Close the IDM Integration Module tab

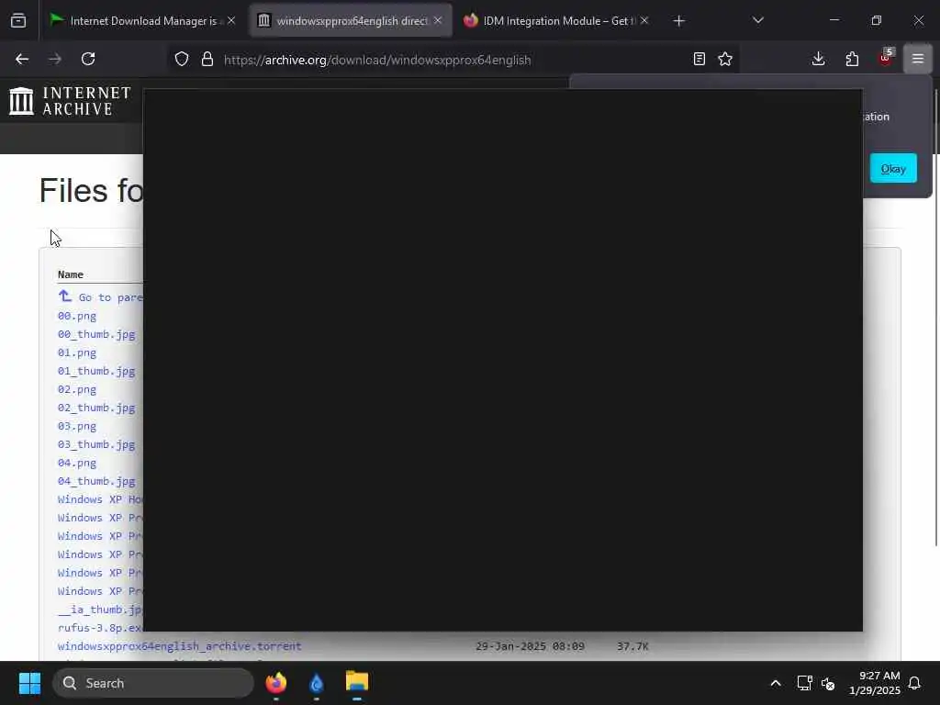[x=644, y=20]
